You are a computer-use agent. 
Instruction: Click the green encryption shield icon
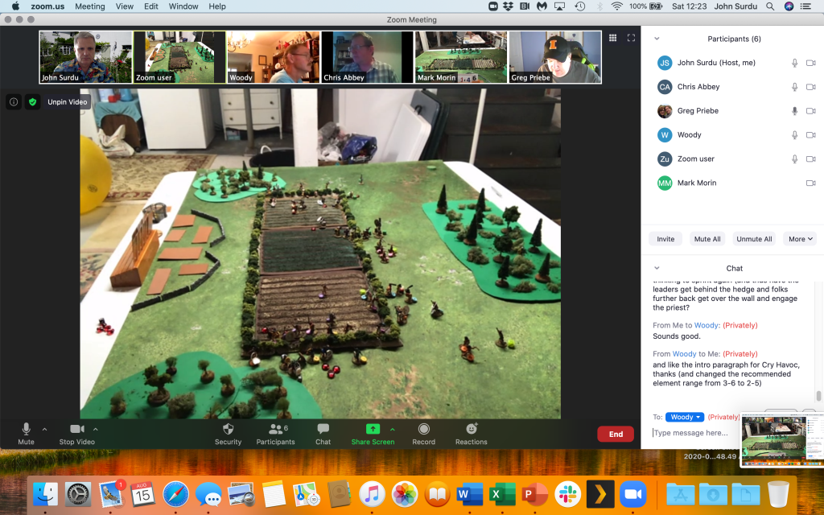coord(32,102)
